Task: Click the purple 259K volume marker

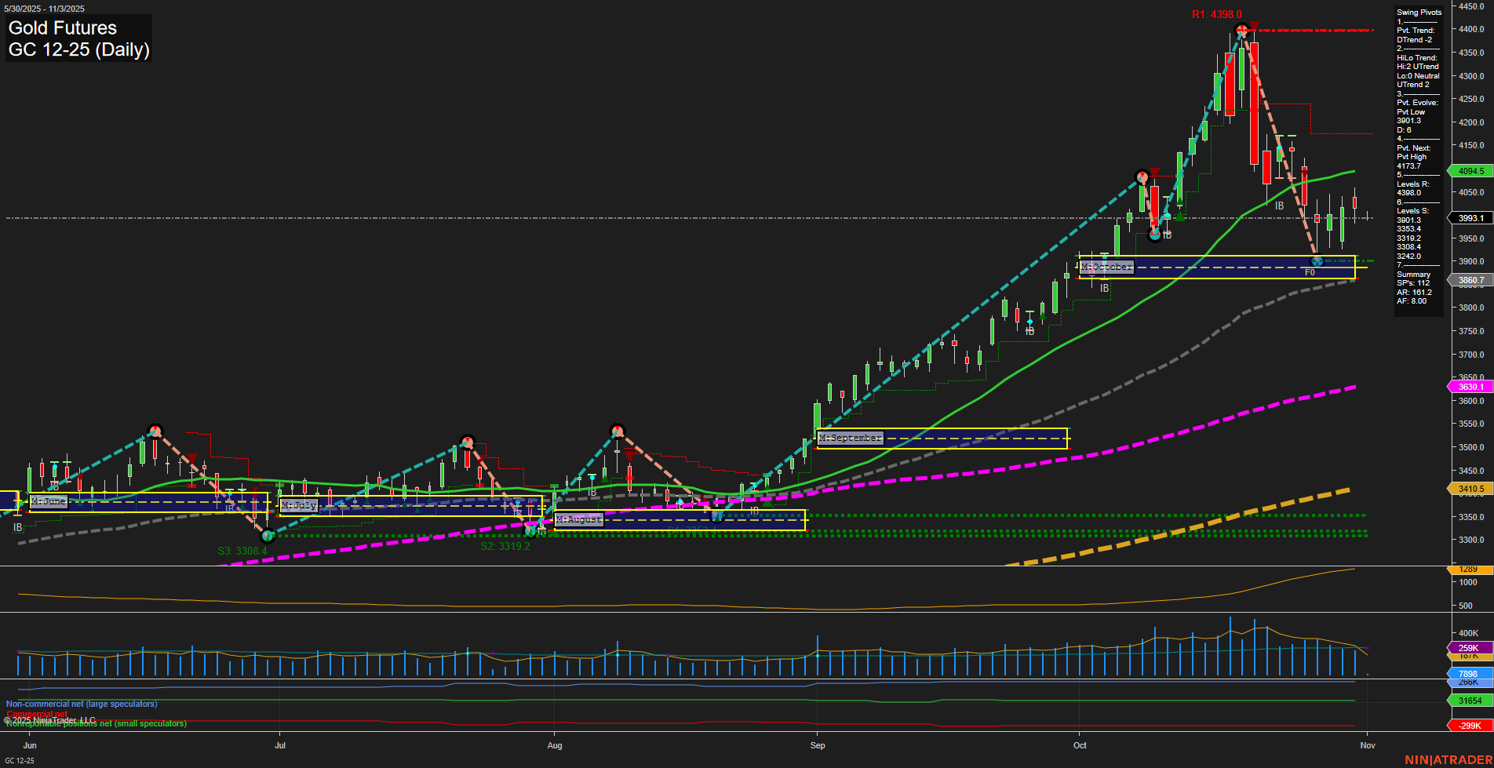Action: (1470, 648)
